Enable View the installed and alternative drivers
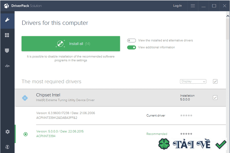The width and height of the screenshot is (230, 153). click(x=131, y=40)
